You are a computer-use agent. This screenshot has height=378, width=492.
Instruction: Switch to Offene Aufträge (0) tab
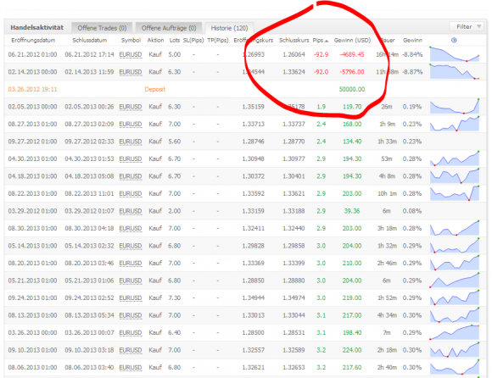tap(169, 28)
